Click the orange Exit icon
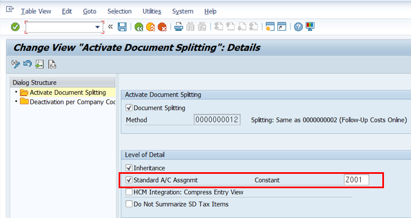This screenshot has height=218, width=411. pos(151,26)
